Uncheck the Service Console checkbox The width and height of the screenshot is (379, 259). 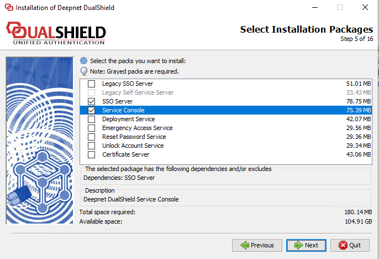click(92, 110)
